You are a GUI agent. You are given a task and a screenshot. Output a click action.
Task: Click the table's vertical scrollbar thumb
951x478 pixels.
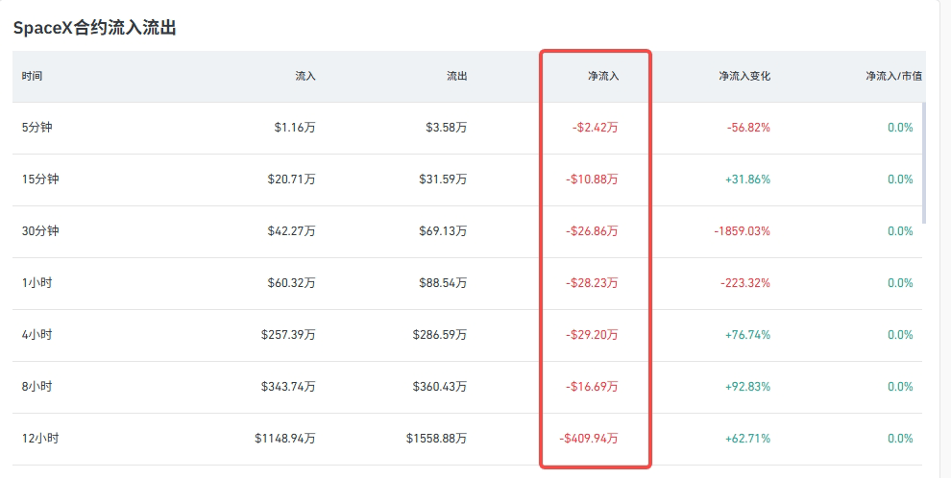click(924, 163)
